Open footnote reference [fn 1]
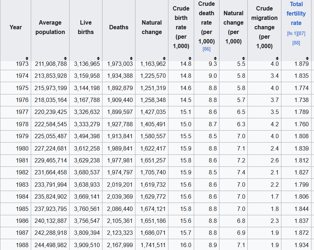314x250 pixels. (x=292, y=34)
